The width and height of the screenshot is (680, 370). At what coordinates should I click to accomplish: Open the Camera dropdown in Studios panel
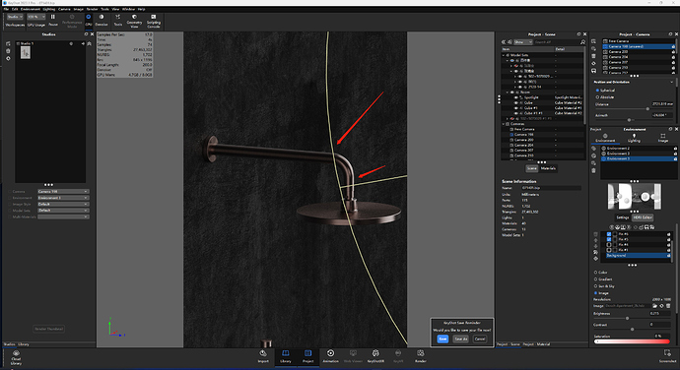63,192
